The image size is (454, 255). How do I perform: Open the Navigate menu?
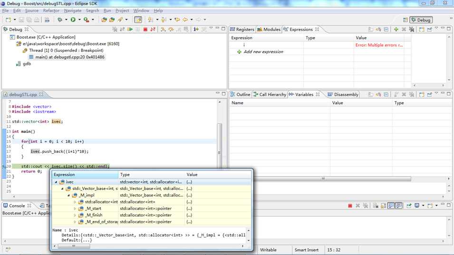73,10
